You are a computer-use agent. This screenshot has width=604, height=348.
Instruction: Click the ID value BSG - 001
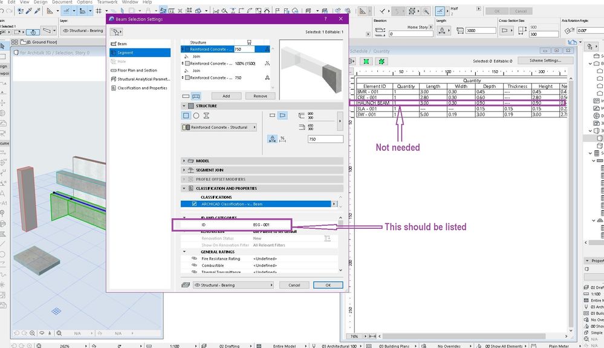[261, 225]
